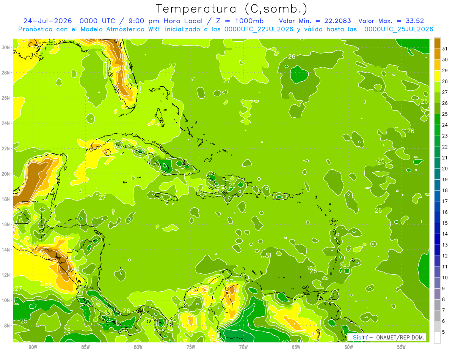Click the legend scale value 22
This screenshot has width=455, height=352.
(445, 147)
